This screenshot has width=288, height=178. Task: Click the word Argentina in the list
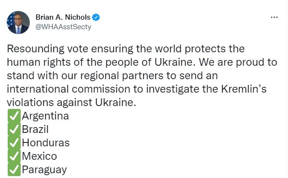pyautogui.click(x=45, y=116)
